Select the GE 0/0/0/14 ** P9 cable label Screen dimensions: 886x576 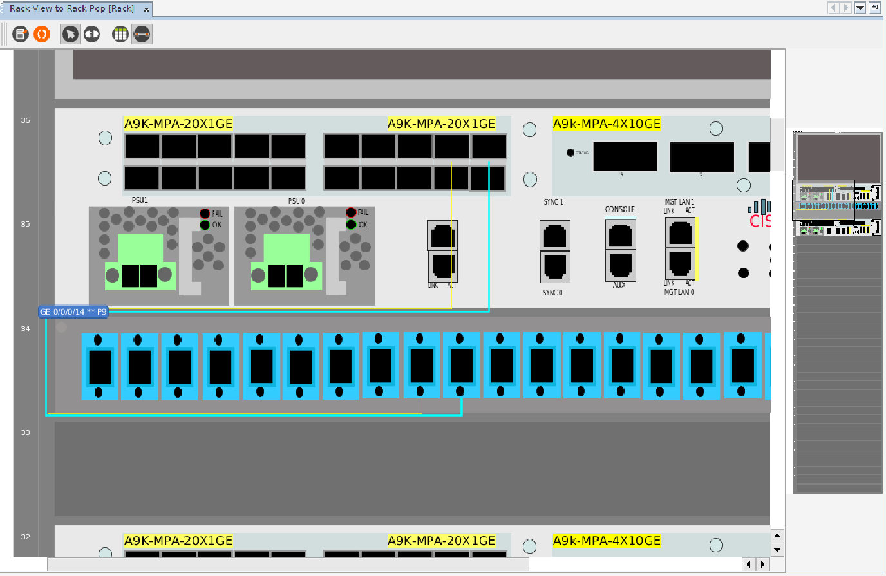coord(73,311)
